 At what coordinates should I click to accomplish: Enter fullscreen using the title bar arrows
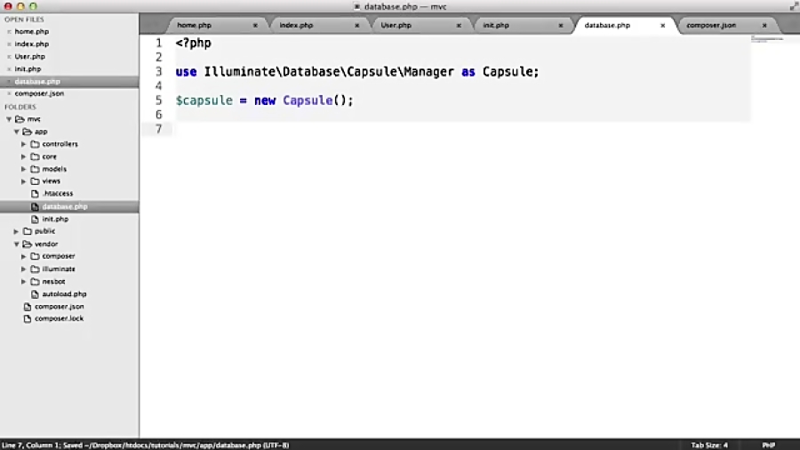point(794,6)
